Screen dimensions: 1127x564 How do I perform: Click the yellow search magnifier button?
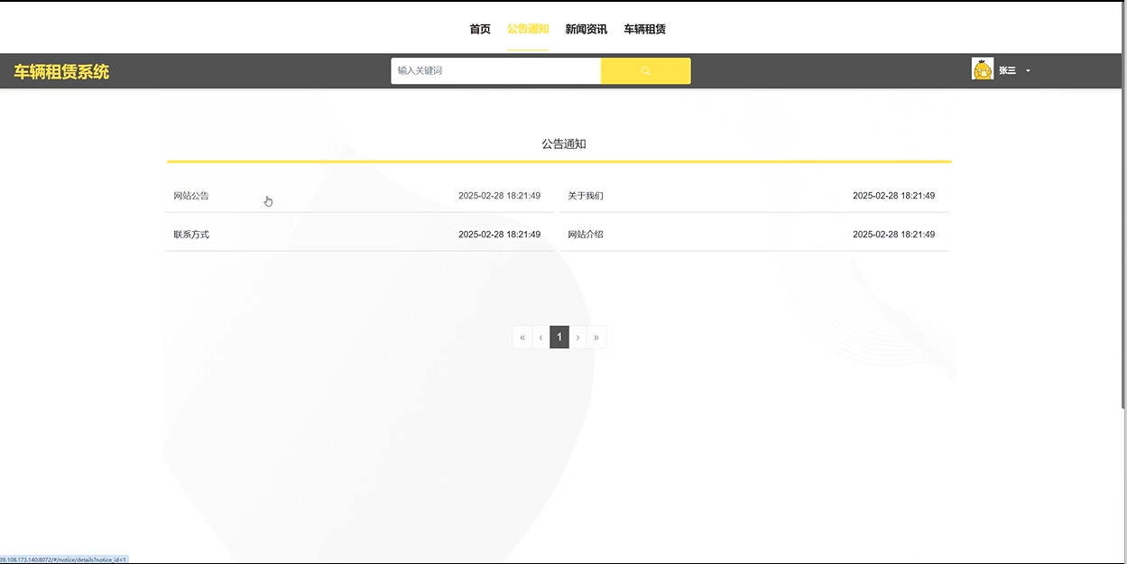[x=646, y=71]
